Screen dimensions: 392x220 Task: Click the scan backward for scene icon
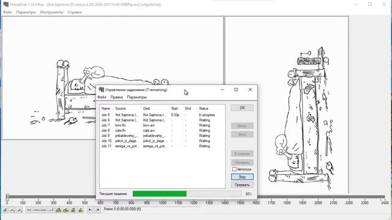click(73, 210)
